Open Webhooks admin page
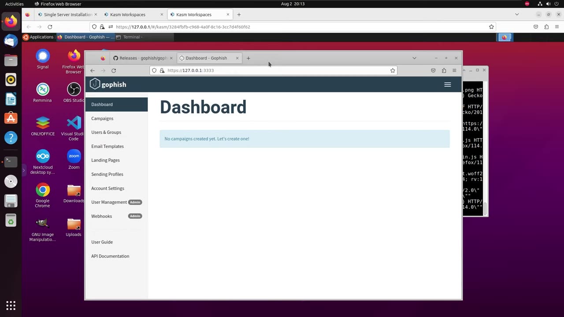Screen dimensions: 564x317 116,216
